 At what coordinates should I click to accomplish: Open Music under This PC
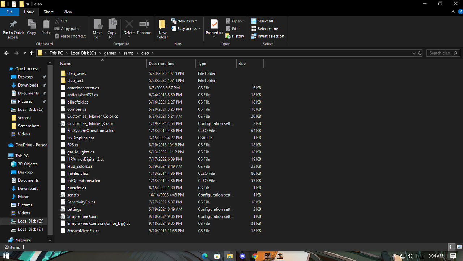24,197
